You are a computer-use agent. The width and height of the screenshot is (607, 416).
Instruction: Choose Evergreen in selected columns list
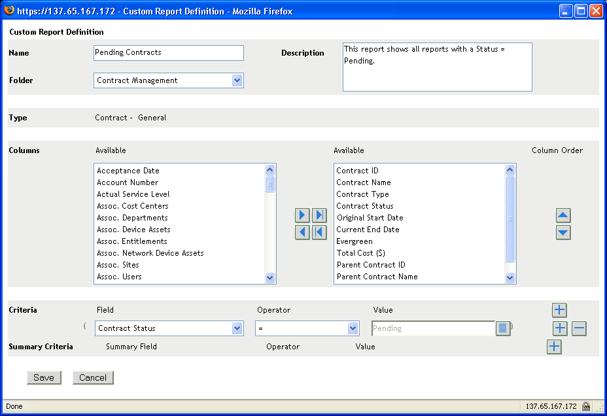[355, 241]
